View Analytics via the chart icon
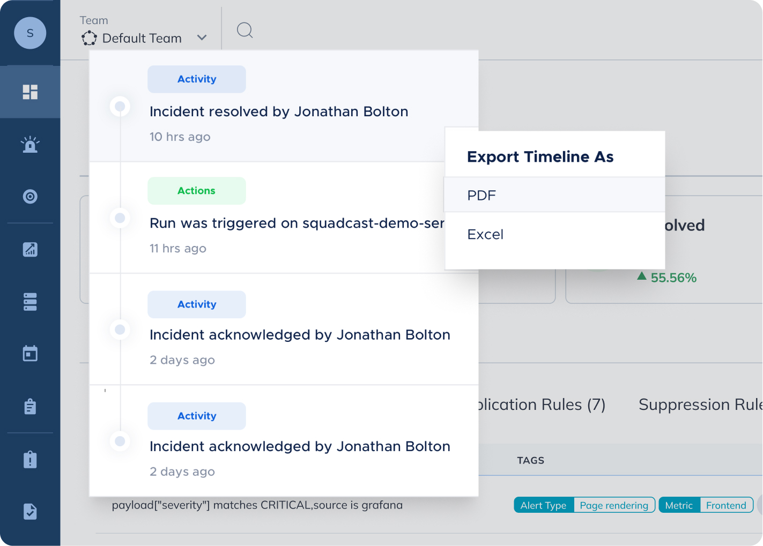 click(x=30, y=249)
